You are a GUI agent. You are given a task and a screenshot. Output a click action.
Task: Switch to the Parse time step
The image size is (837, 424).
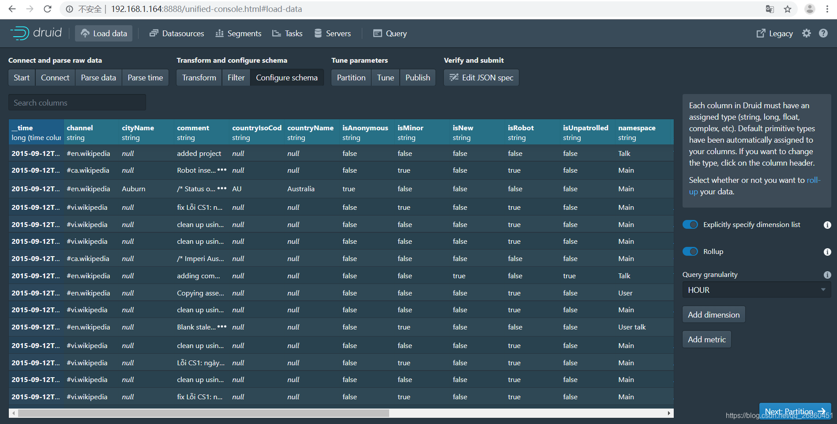145,77
